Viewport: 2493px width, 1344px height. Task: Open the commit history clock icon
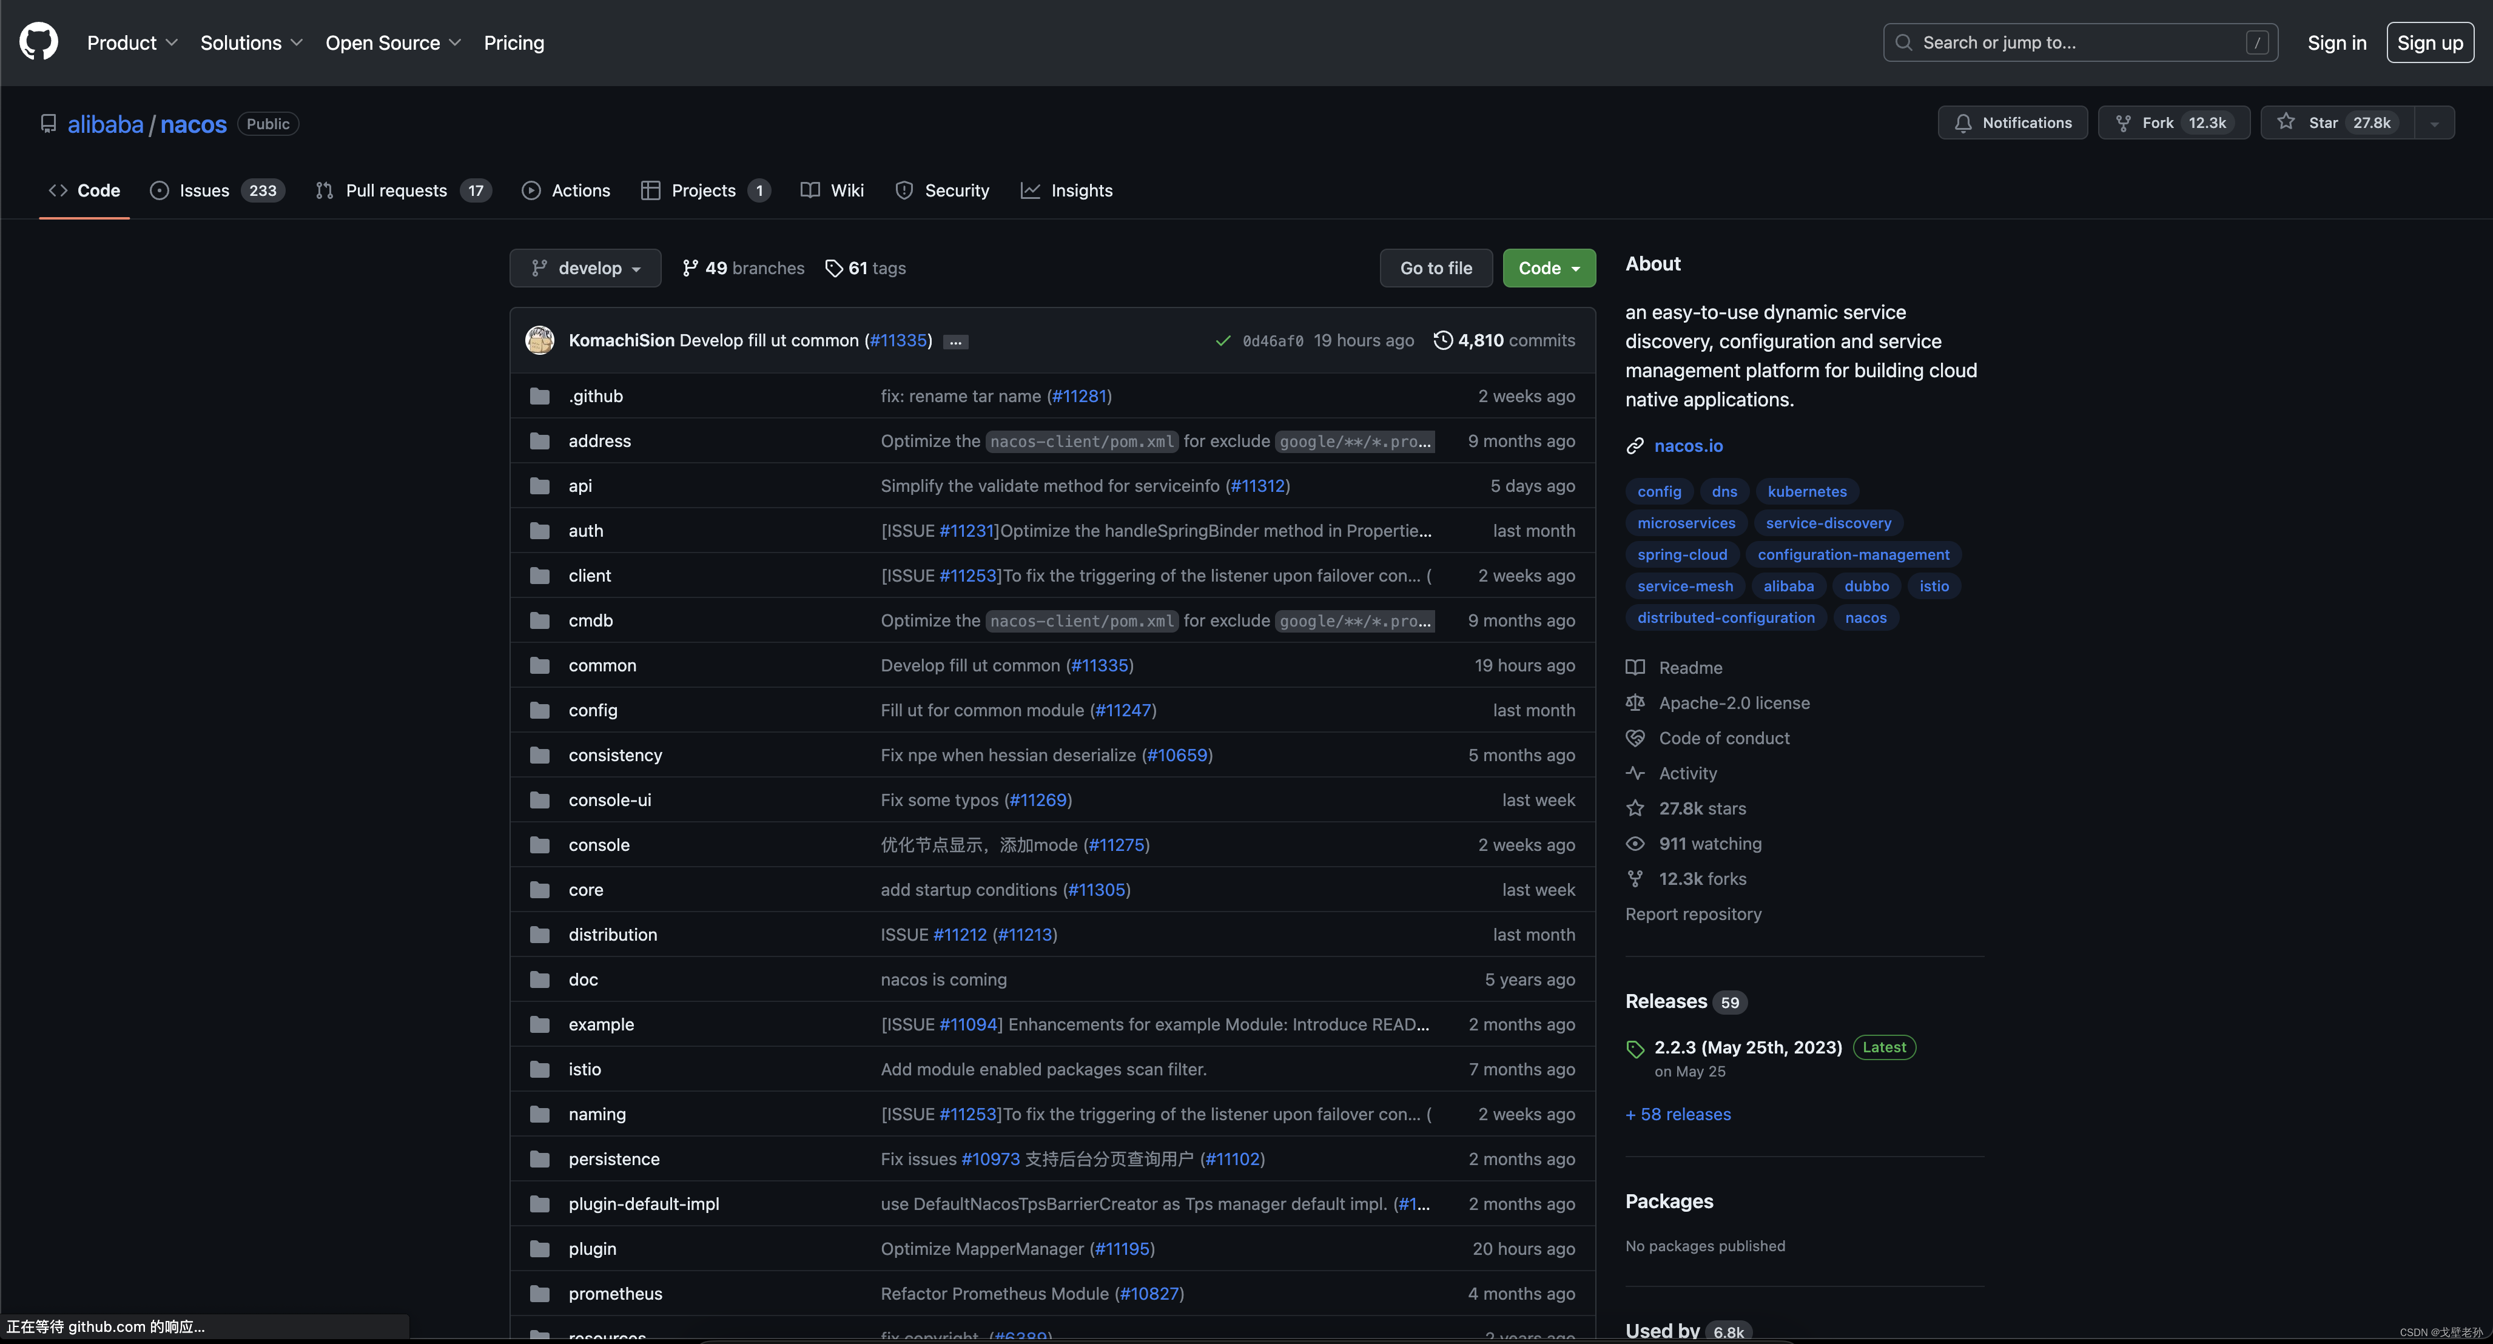1442,341
